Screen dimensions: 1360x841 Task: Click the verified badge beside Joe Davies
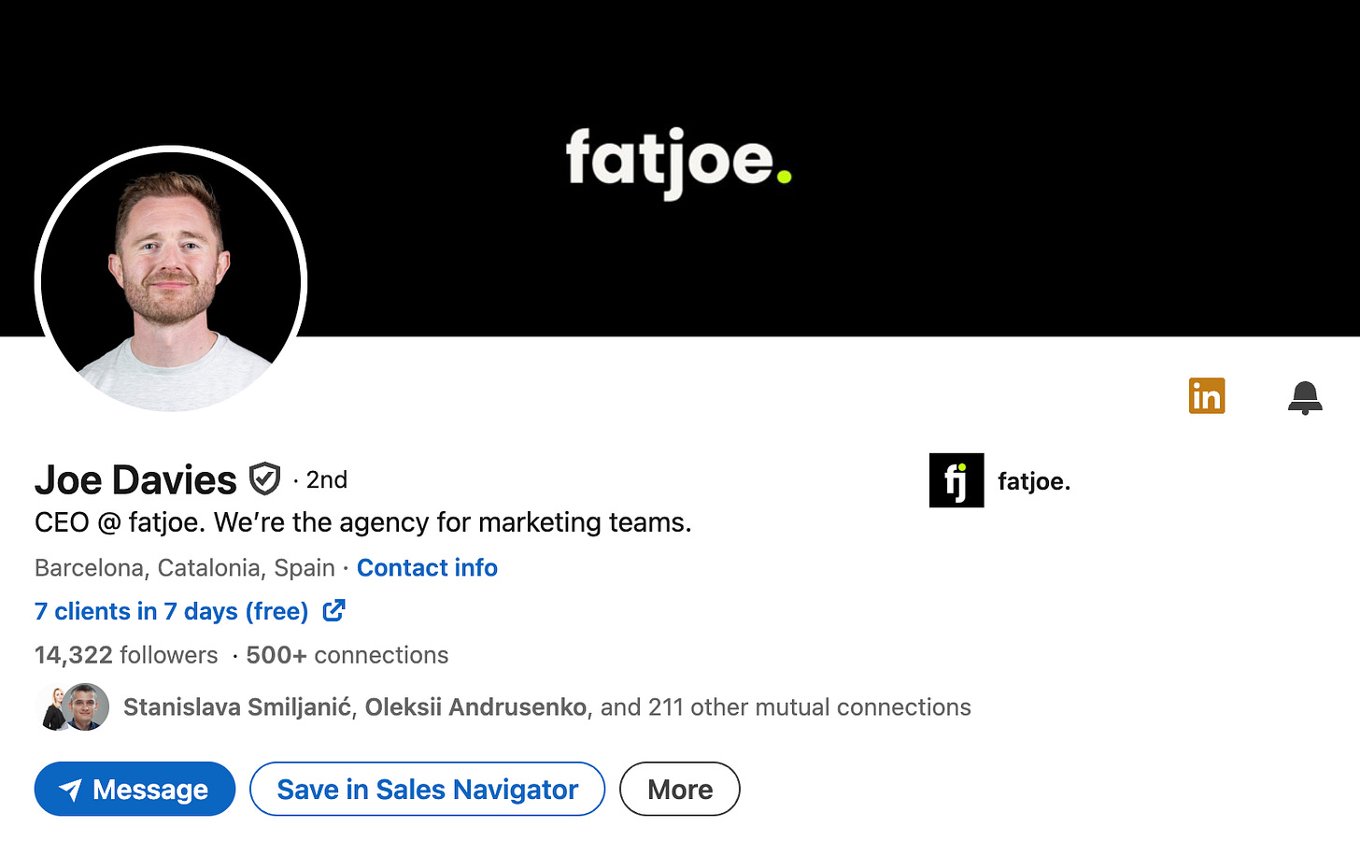point(264,478)
